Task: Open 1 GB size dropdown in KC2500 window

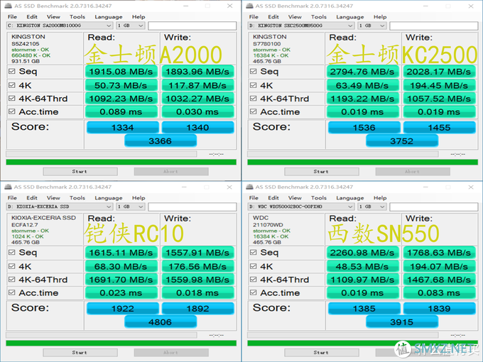Action: point(371,26)
